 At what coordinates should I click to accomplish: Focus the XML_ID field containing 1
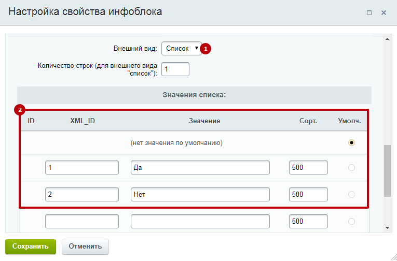click(x=82, y=167)
